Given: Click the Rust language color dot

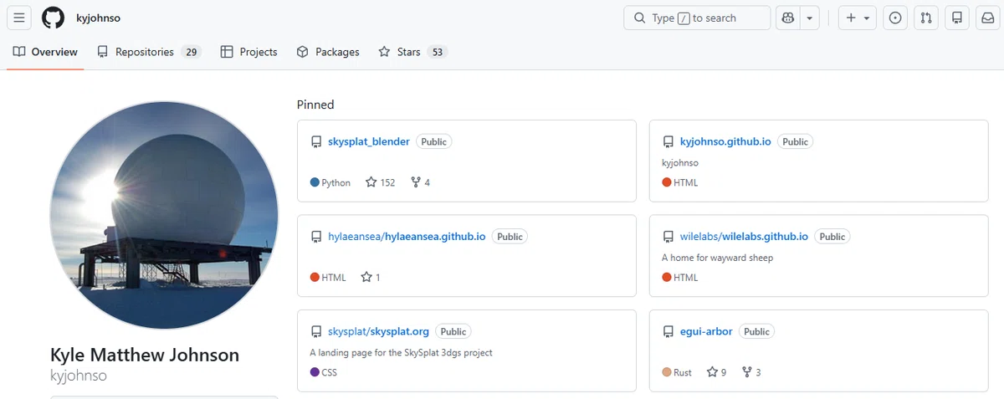Looking at the screenshot, I should 667,372.
